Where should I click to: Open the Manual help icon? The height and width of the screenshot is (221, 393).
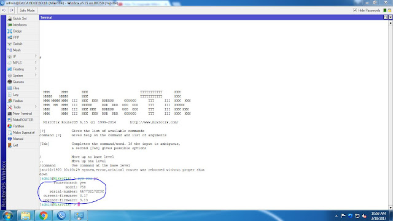(10, 139)
